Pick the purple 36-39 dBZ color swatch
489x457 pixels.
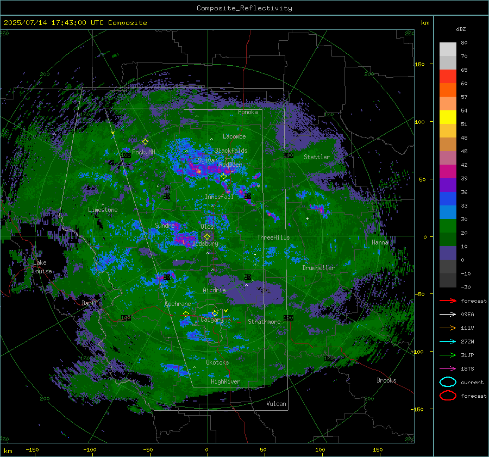(448, 185)
